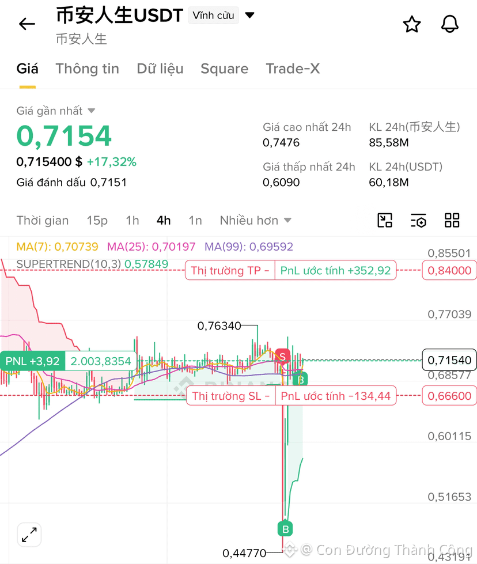Open the Square tab
This screenshot has width=477, height=564.
tap(225, 69)
